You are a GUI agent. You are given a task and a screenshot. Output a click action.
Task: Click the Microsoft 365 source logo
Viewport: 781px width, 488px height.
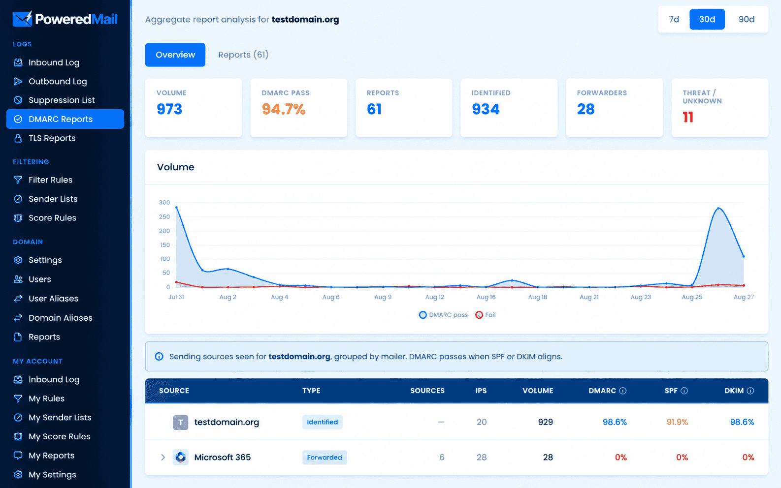[181, 457]
